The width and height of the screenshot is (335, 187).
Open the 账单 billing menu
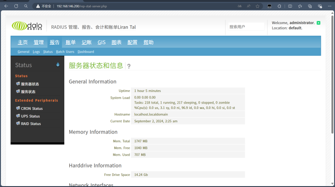71,42
